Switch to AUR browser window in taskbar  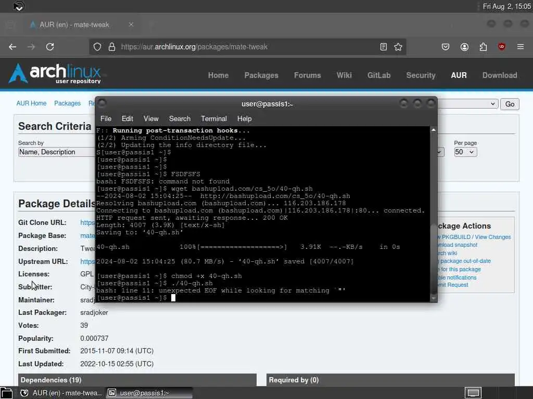[x=62, y=393]
